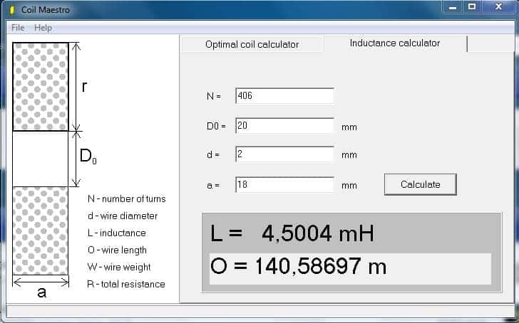This screenshot has height=323, width=519.
Task: Click the N number of turns field
Action: pos(284,96)
